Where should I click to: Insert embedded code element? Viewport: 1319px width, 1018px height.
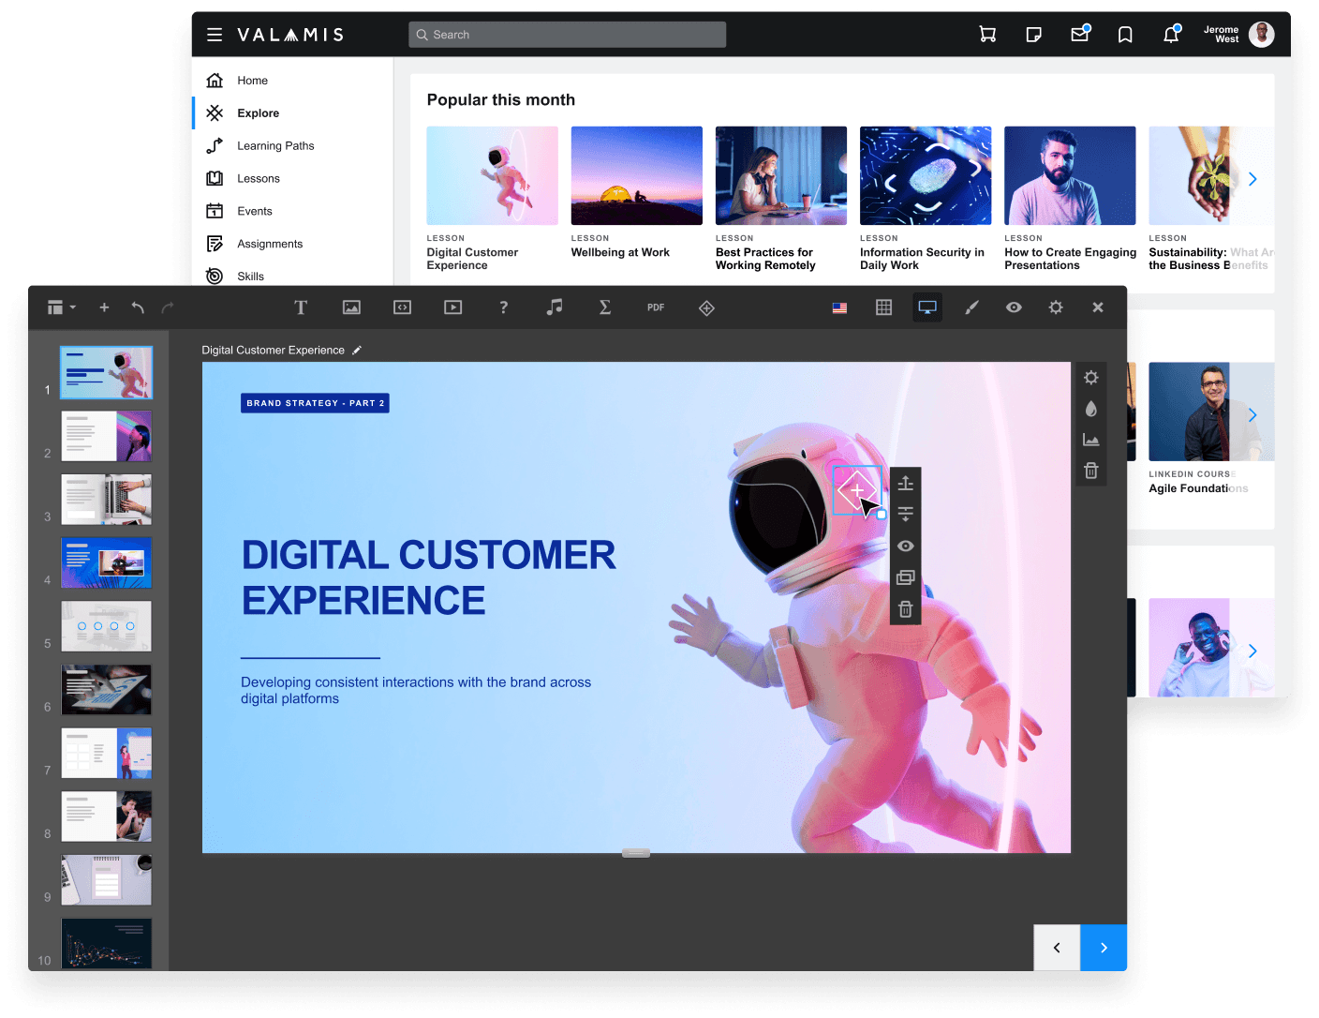pyautogui.click(x=402, y=307)
